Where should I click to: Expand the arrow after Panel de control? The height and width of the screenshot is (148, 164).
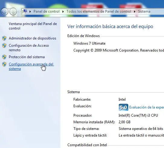[63, 11]
